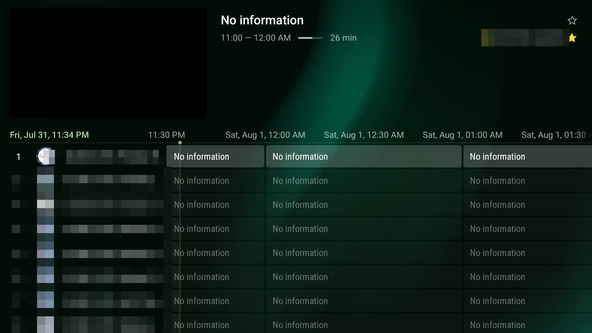Click the 11:00 — 12:00 AM time range

click(256, 38)
